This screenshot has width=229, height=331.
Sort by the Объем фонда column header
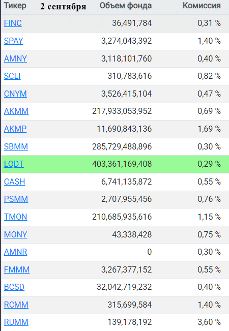pyautogui.click(x=126, y=6)
